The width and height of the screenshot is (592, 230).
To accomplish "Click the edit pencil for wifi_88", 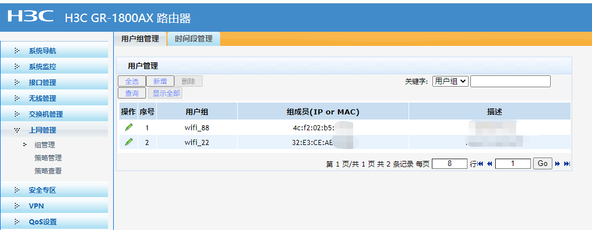I will coord(128,127).
